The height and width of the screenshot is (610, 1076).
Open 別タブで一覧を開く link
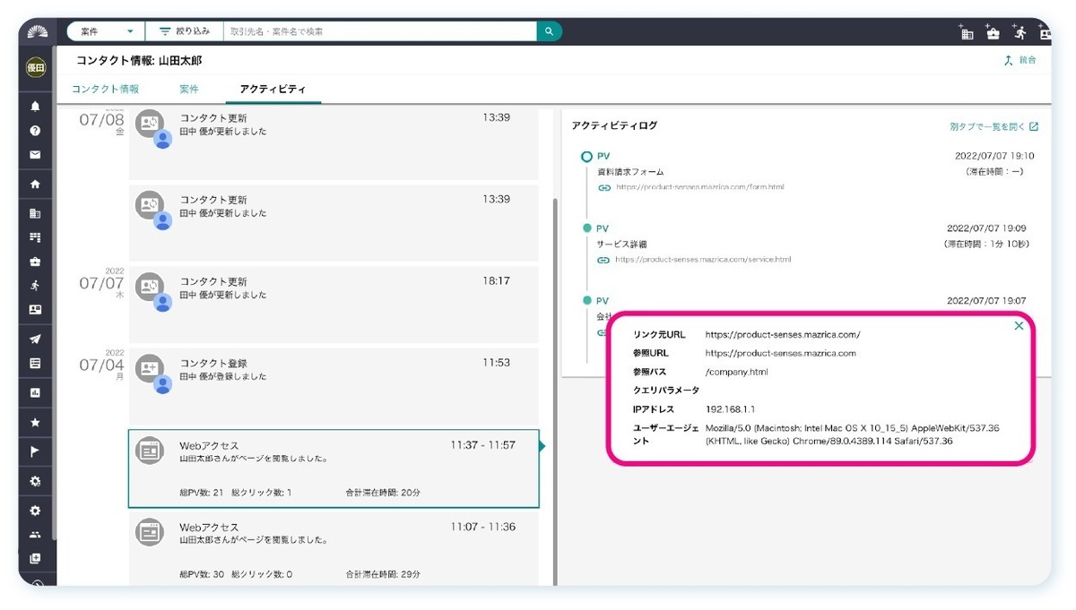tap(993, 126)
